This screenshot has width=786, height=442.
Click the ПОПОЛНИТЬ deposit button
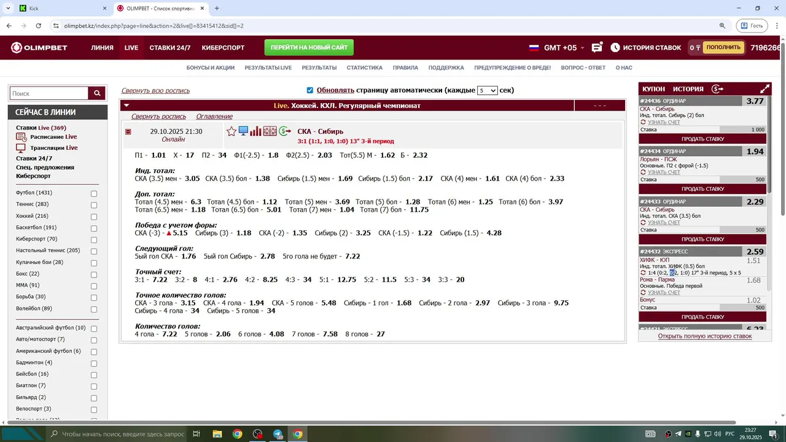click(x=723, y=47)
